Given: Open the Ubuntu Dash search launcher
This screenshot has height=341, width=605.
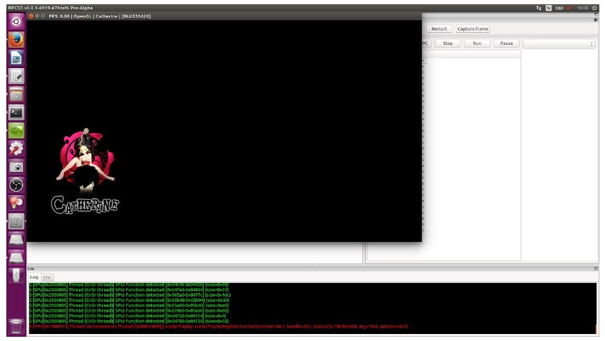Looking at the screenshot, I should coord(16,22).
